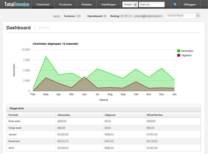Click the Winst/Verlies column header
This screenshot has height=154, width=208.
(x=173, y=115)
